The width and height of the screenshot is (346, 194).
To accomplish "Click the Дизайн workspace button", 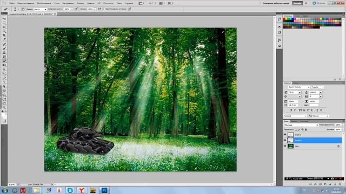I will [x=297, y=3].
